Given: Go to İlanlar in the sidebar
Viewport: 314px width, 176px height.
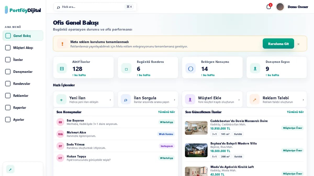Looking at the screenshot, I should [23, 60].
